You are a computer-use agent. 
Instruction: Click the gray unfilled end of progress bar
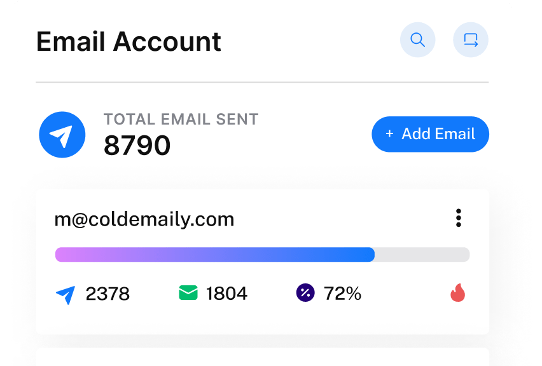[422, 255]
